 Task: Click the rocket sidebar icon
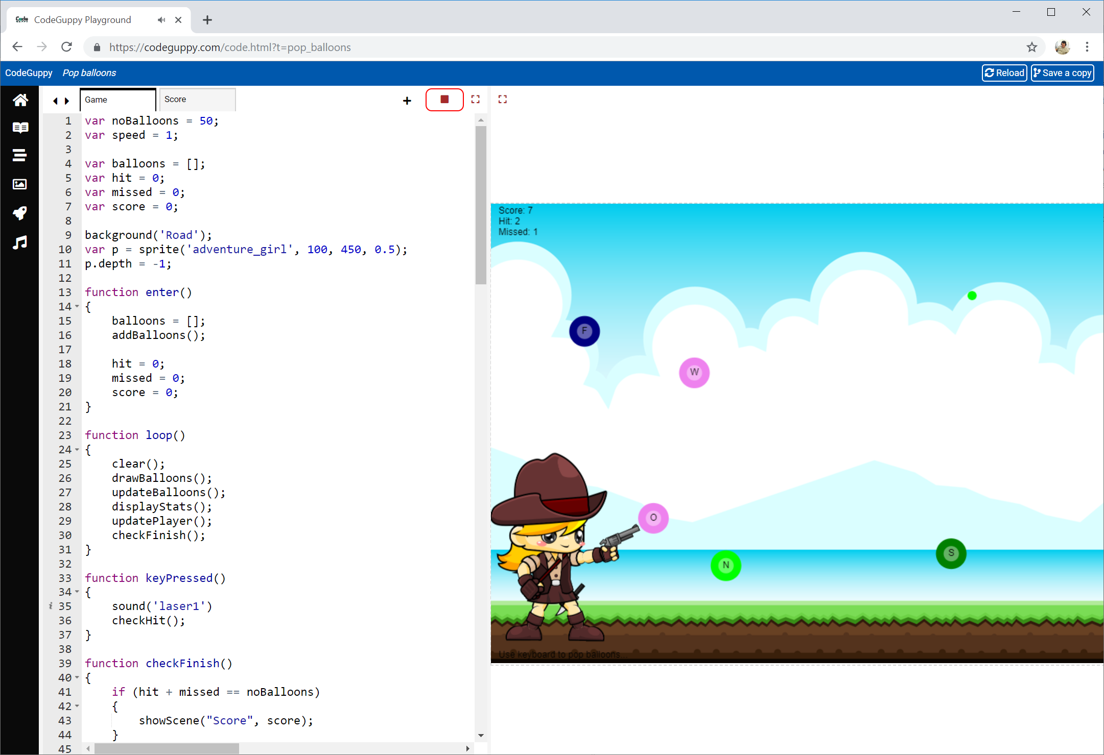(20, 213)
